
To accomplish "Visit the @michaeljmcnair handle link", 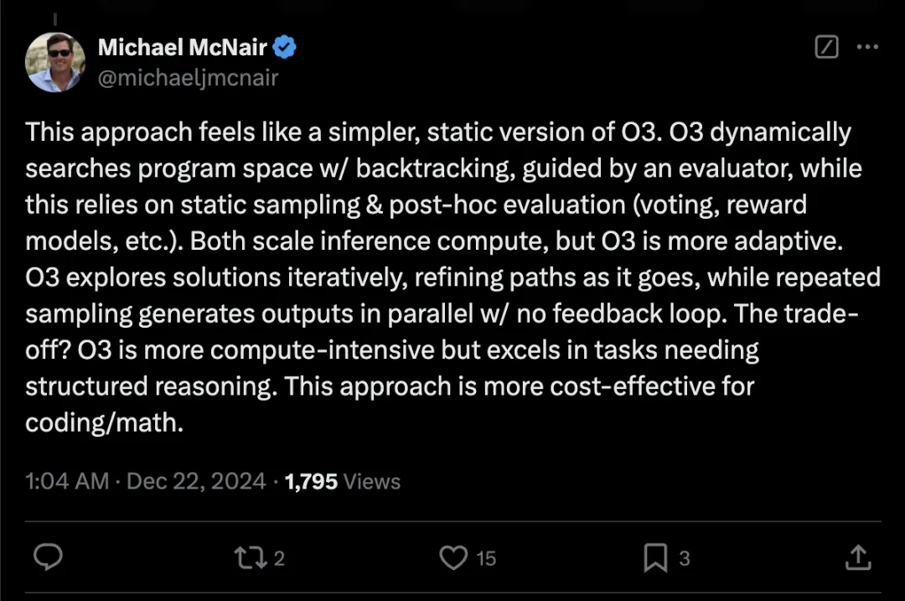I will (189, 77).
